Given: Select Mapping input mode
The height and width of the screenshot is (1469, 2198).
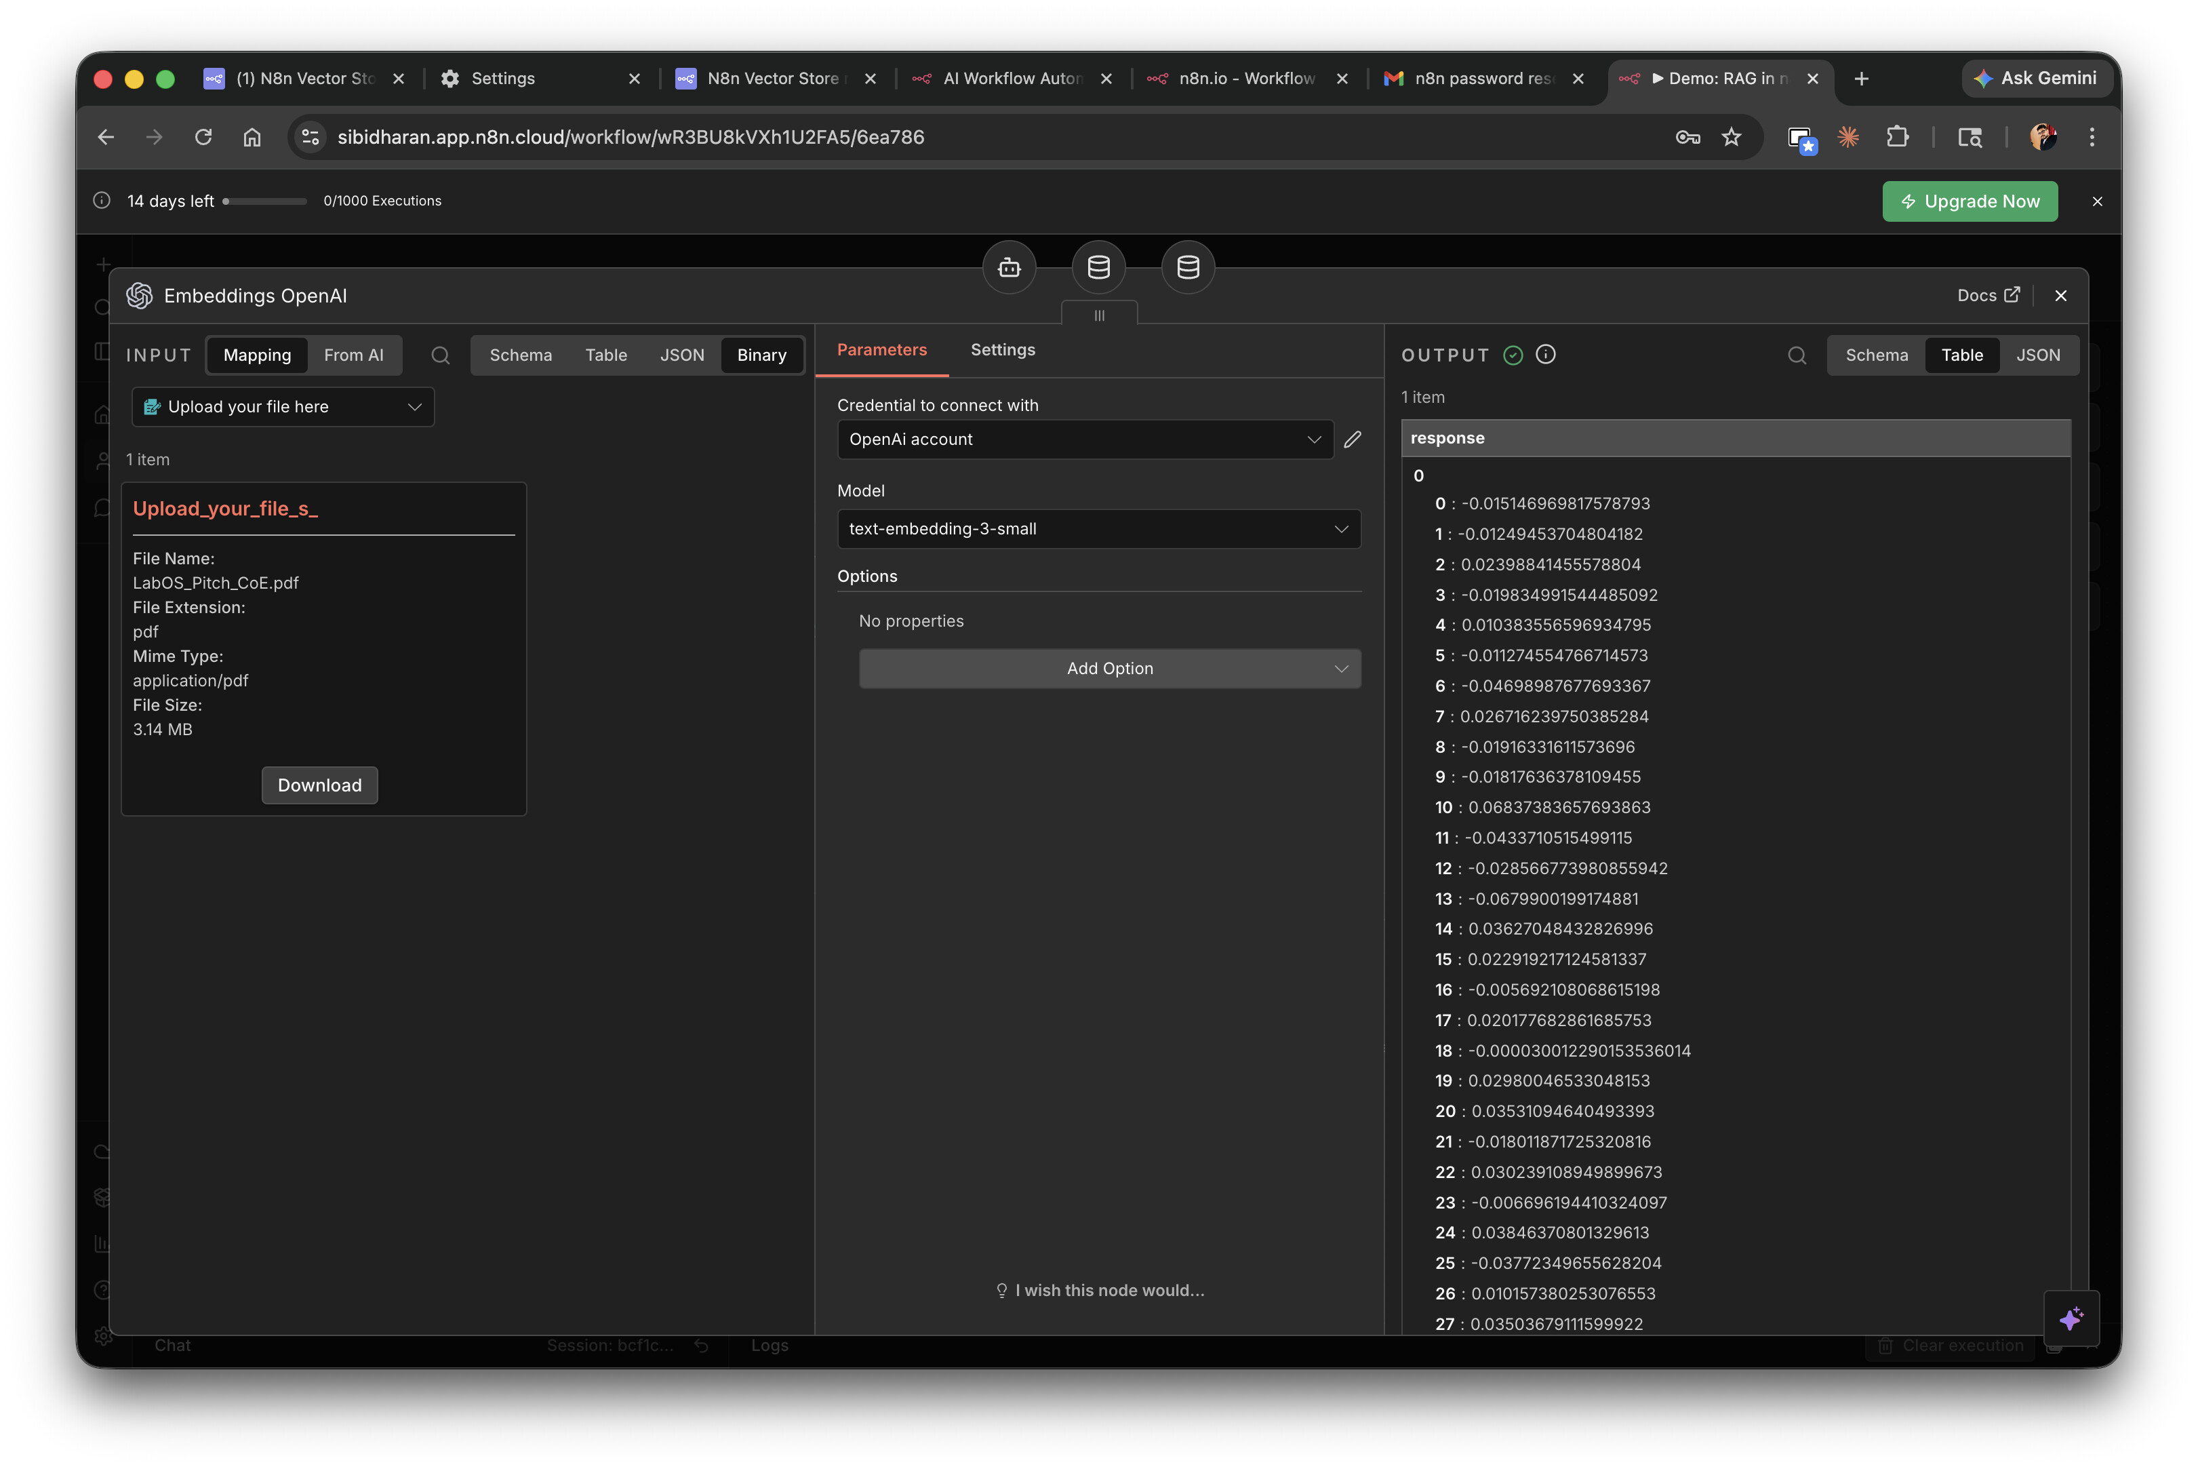Looking at the screenshot, I should point(256,355).
